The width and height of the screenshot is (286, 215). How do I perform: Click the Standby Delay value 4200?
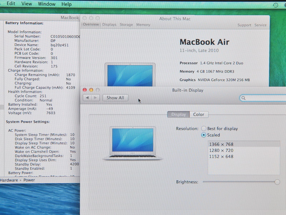click(74, 164)
